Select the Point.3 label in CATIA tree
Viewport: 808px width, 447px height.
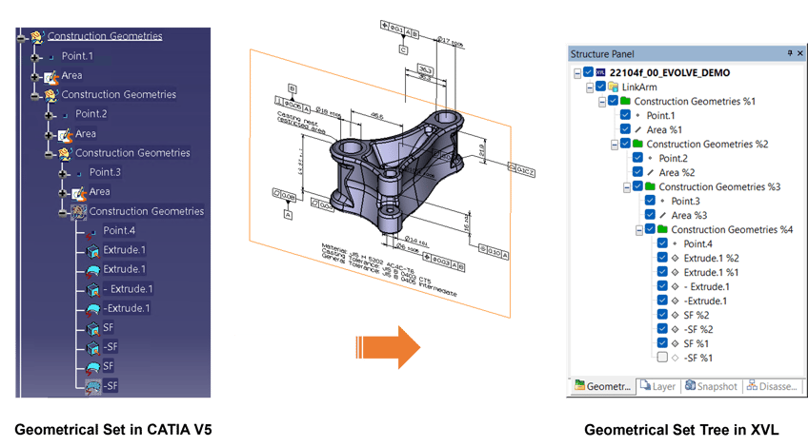pyautogui.click(x=105, y=172)
